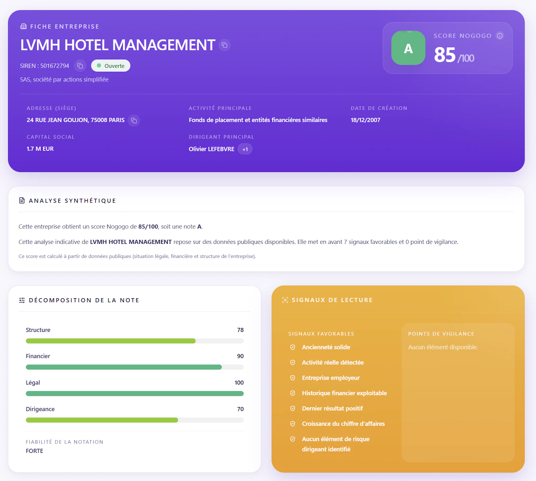This screenshot has width=536, height=481.
Task: Click the Score Nogogo label
Action: pos(463,36)
